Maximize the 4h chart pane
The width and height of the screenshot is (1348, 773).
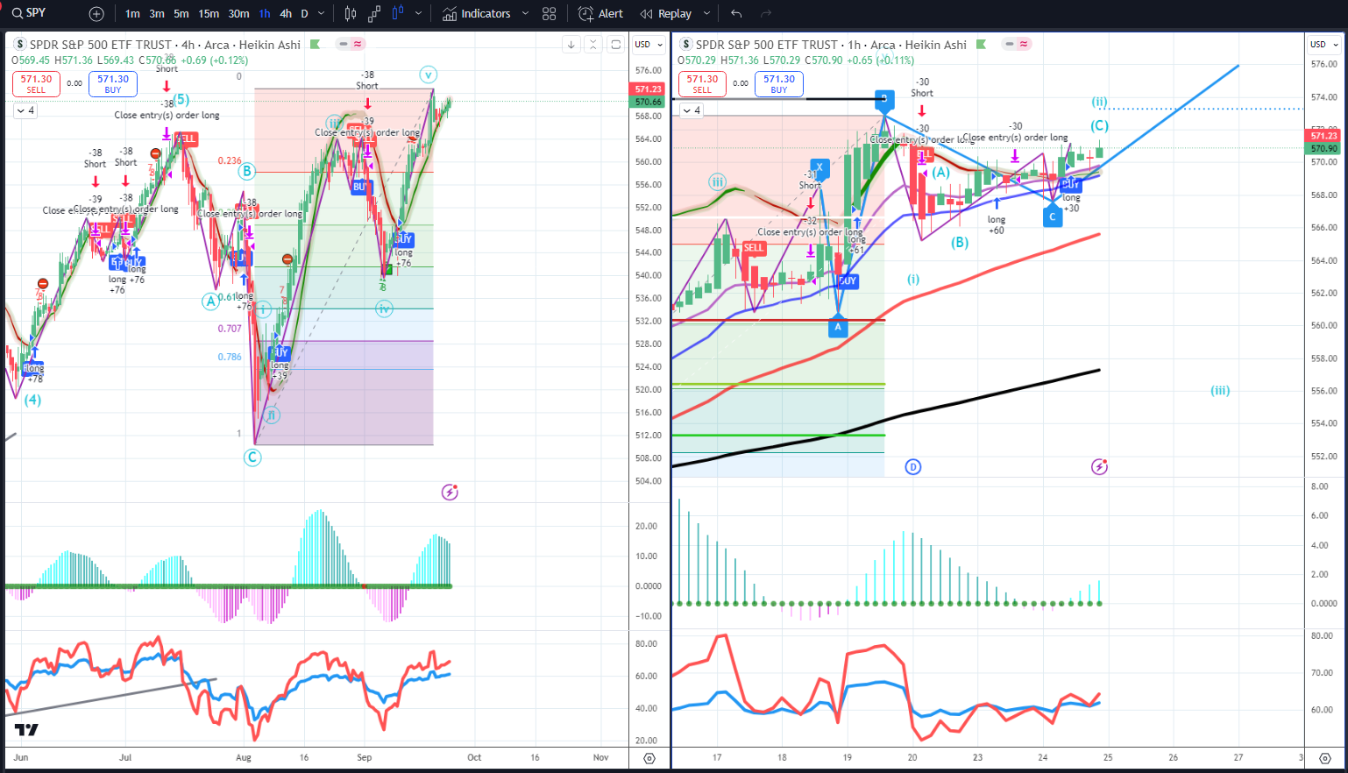(616, 44)
